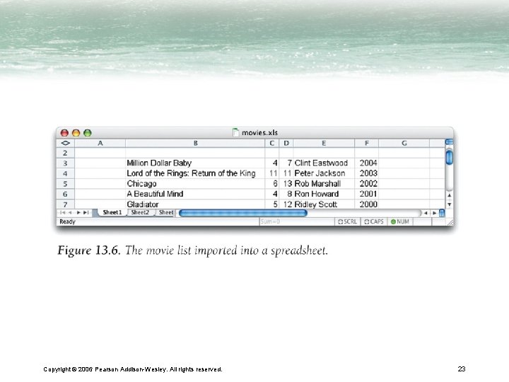Click the movies.xls document icon in title bar

point(235,132)
